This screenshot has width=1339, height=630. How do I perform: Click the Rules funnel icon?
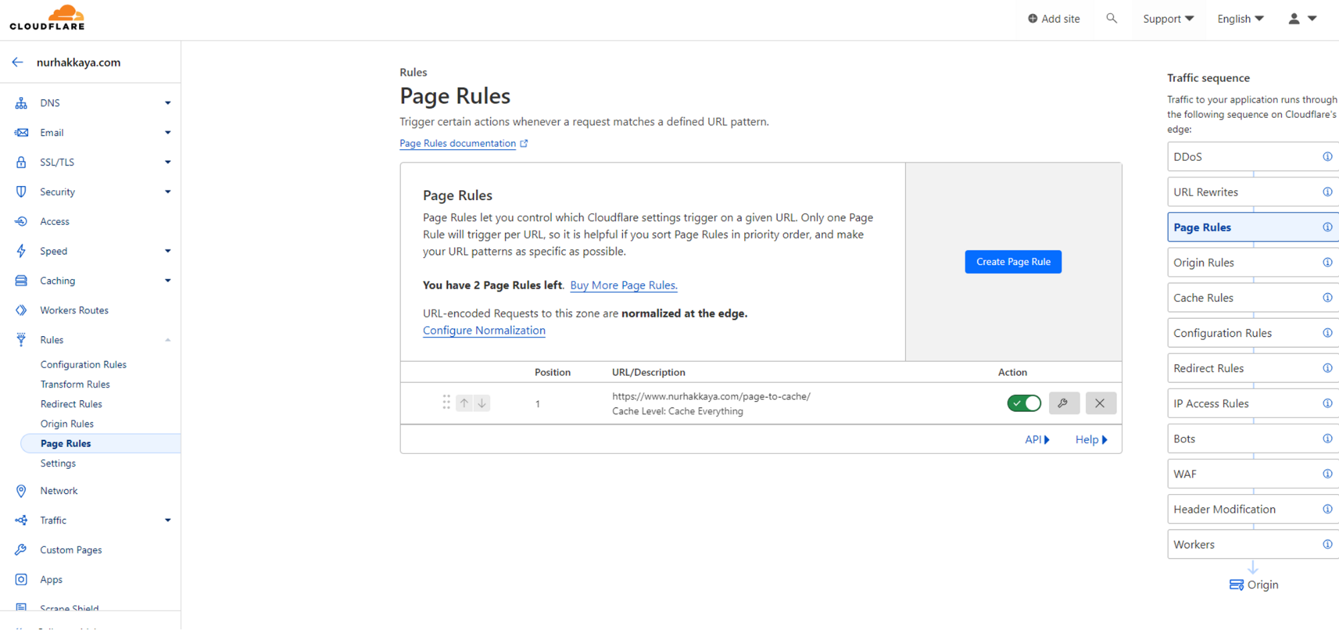pos(21,340)
